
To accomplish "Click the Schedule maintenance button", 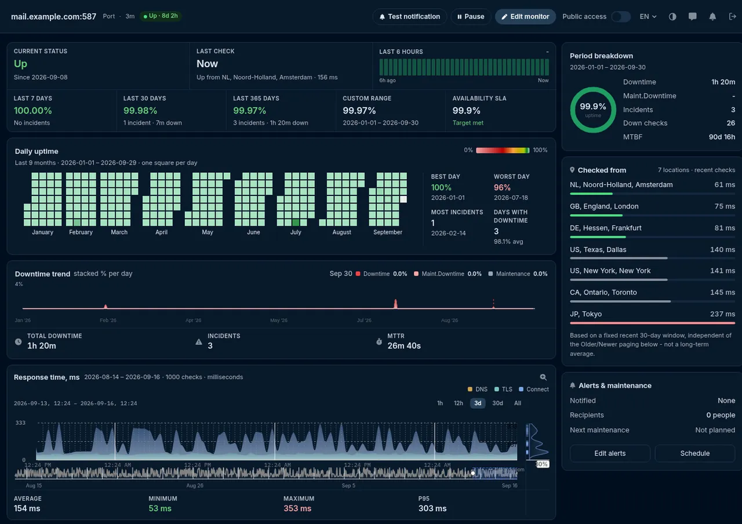I will [695, 453].
